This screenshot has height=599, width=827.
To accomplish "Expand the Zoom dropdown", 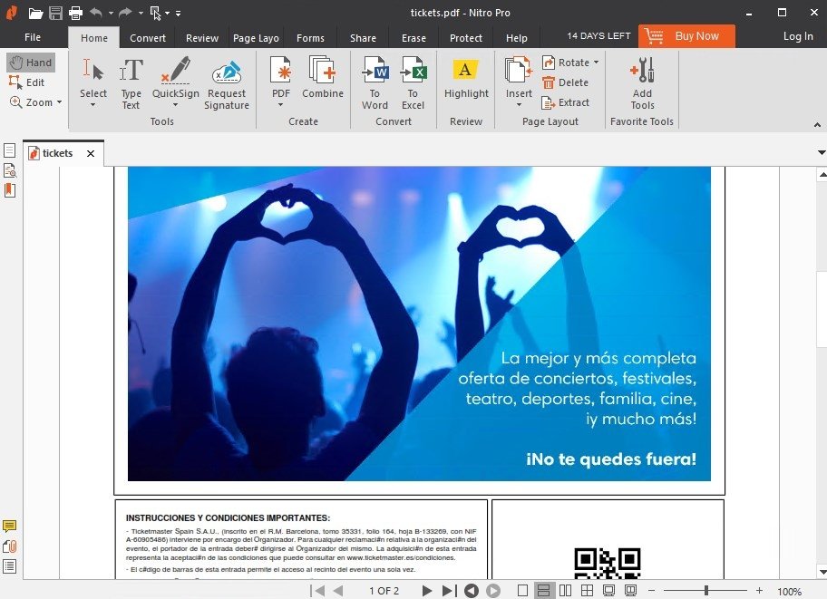I will tap(59, 101).
